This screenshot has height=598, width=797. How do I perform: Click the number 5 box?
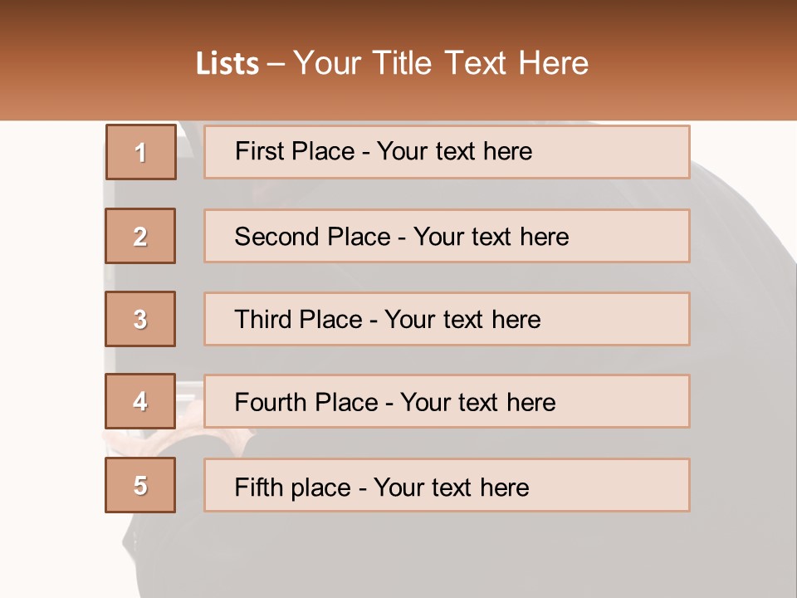coord(140,485)
